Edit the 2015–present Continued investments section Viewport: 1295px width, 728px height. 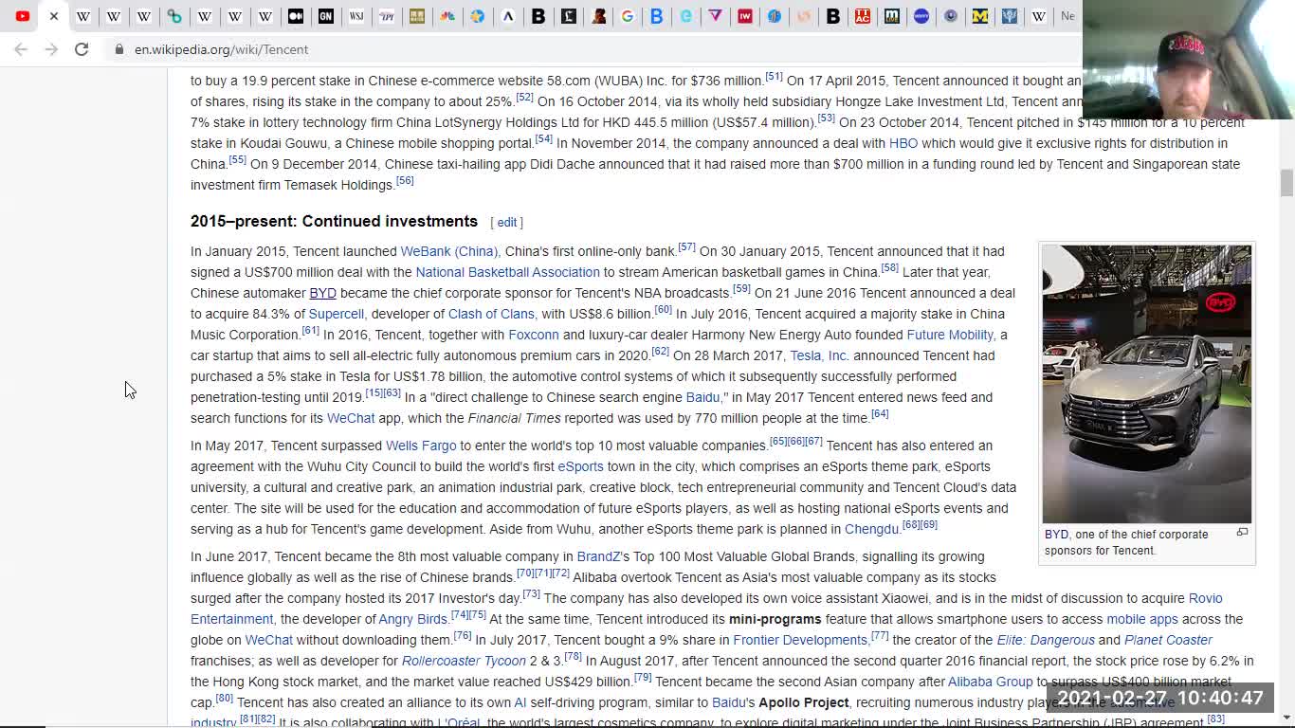point(507,222)
